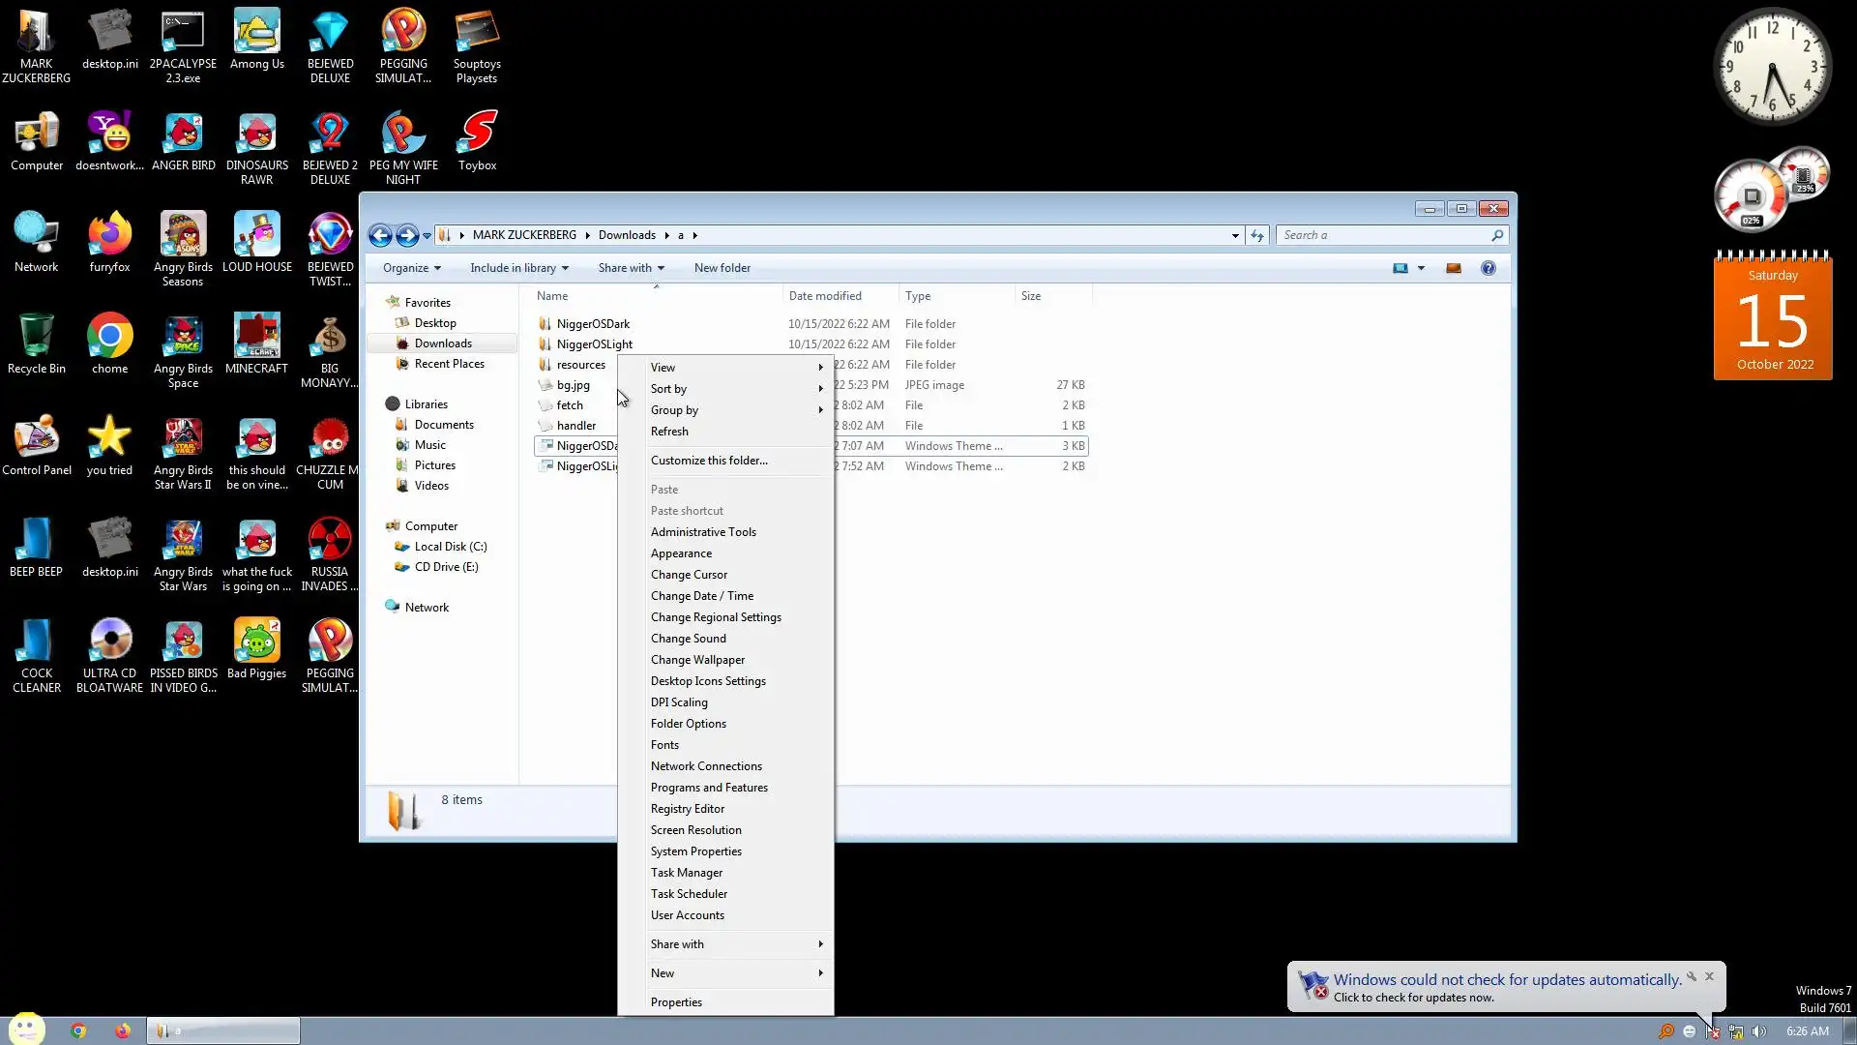Click the help question mark icon
1857x1045 pixels.
(1488, 268)
